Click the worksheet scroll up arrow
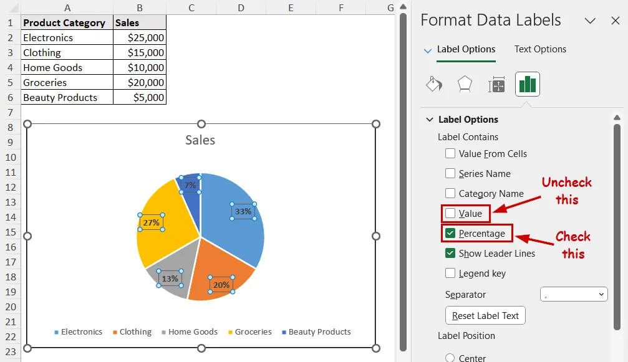This screenshot has height=362, width=628. coord(403,6)
